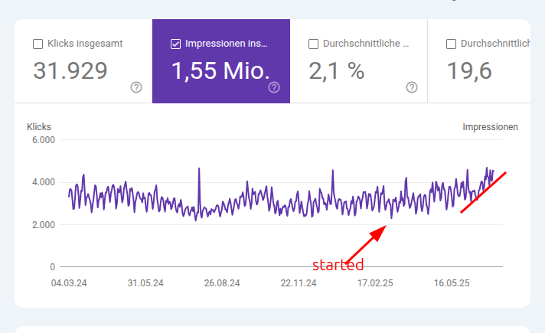Tick the checkbox beside 2,1 % metric
The width and height of the screenshot is (545, 333).
pos(313,44)
